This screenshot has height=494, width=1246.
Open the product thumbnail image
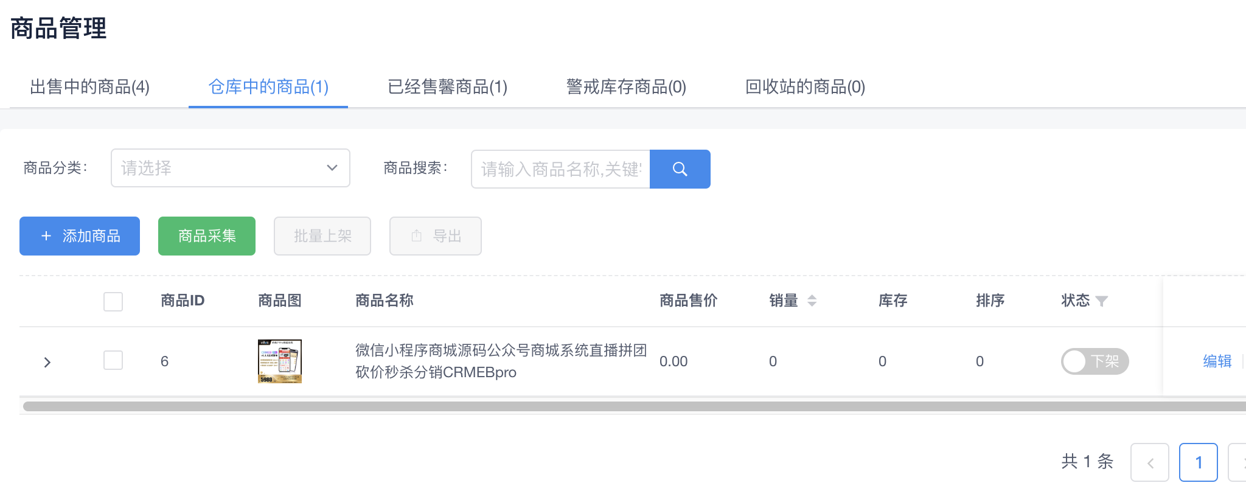[280, 361]
